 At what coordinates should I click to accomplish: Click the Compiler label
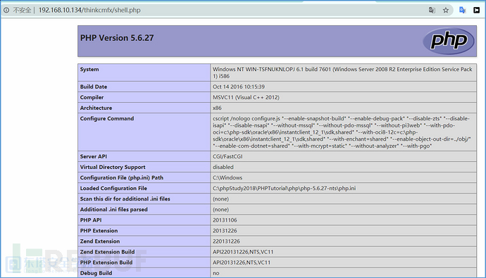[x=92, y=97]
